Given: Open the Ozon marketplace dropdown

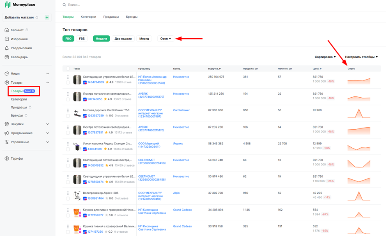Looking at the screenshot, I should pos(165,39).
